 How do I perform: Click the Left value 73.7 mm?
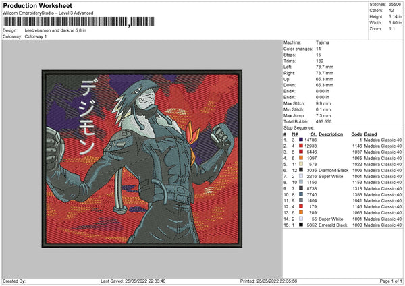[x=325, y=67]
